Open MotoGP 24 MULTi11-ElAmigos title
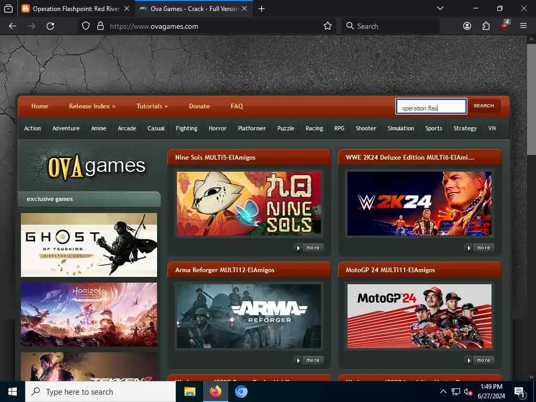 [x=390, y=270]
